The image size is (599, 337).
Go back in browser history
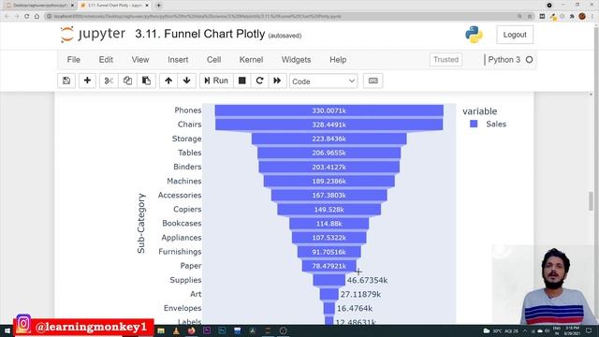7,17
